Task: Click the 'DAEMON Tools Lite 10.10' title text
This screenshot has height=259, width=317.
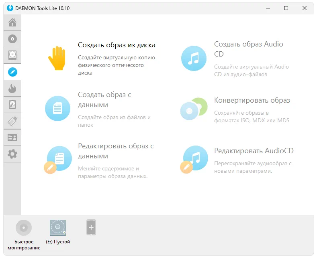Action: click(43, 8)
